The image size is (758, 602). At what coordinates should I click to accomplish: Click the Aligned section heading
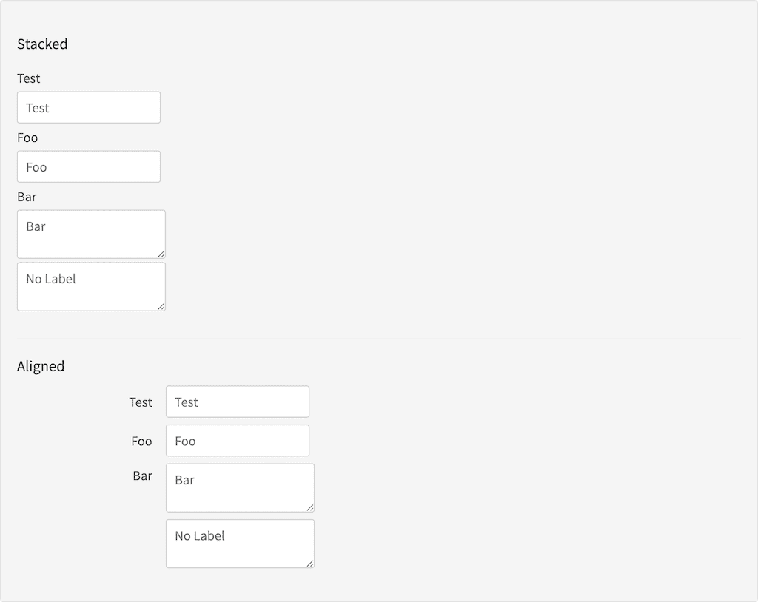click(x=41, y=366)
